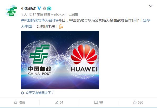Image resolution: width=157 pixels, height=108 pixels.
Task: Click the crown membership badge icon
Action: pyautogui.click(x=44, y=8)
